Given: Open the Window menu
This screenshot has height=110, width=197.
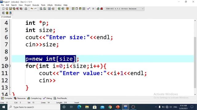Looking at the screenshot, I should coord(58,5).
